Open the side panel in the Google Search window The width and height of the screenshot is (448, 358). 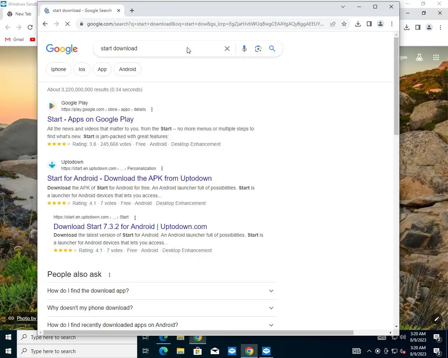click(369, 24)
